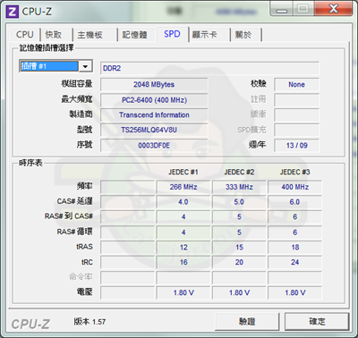The height and width of the screenshot is (338, 358).
Task: Click the 0003DF0E serial number value
Action: (154, 145)
